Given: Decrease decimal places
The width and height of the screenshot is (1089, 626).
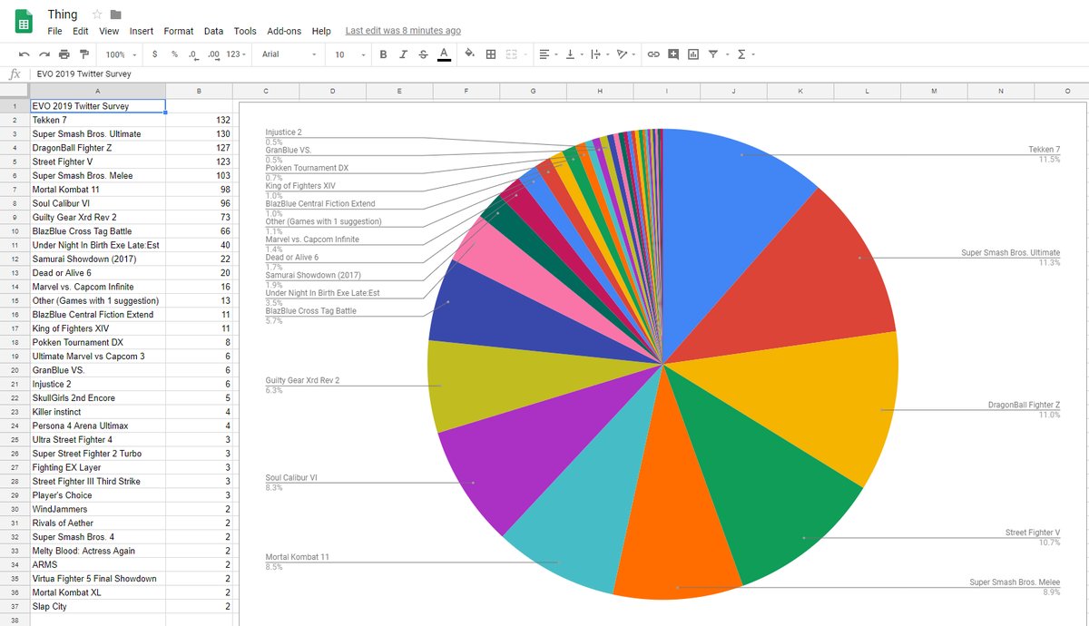Looking at the screenshot, I should pos(193,54).
